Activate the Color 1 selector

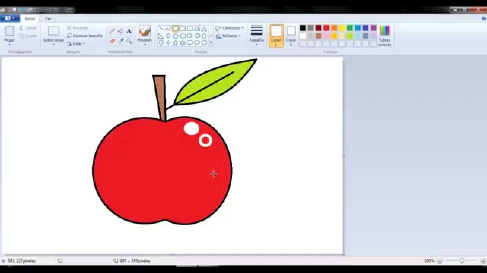276,36
